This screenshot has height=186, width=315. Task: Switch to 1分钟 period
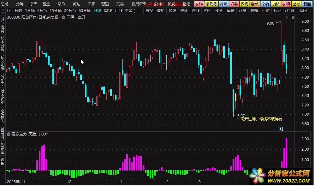tap(30, 10)
